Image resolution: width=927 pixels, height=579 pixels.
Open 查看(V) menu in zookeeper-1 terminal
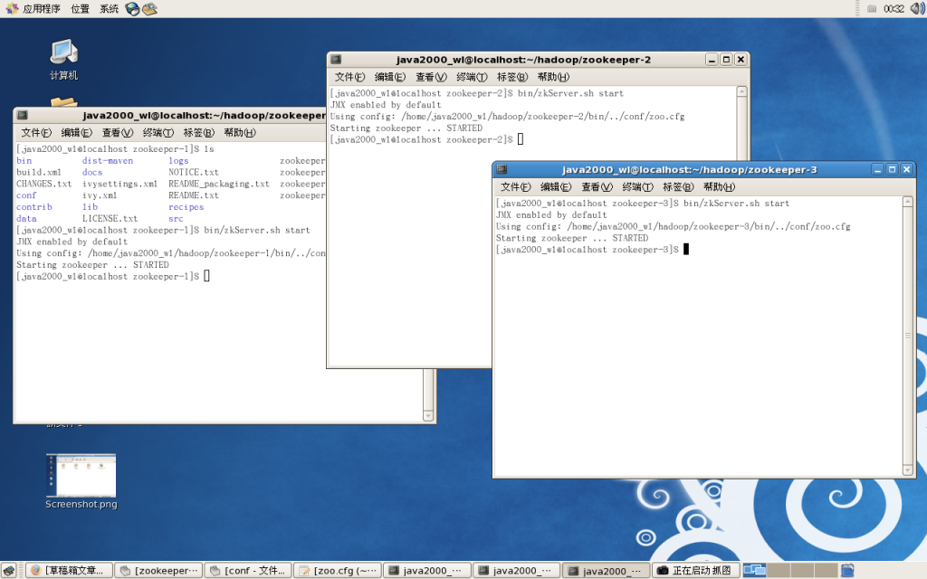click(x=118, y=132)
